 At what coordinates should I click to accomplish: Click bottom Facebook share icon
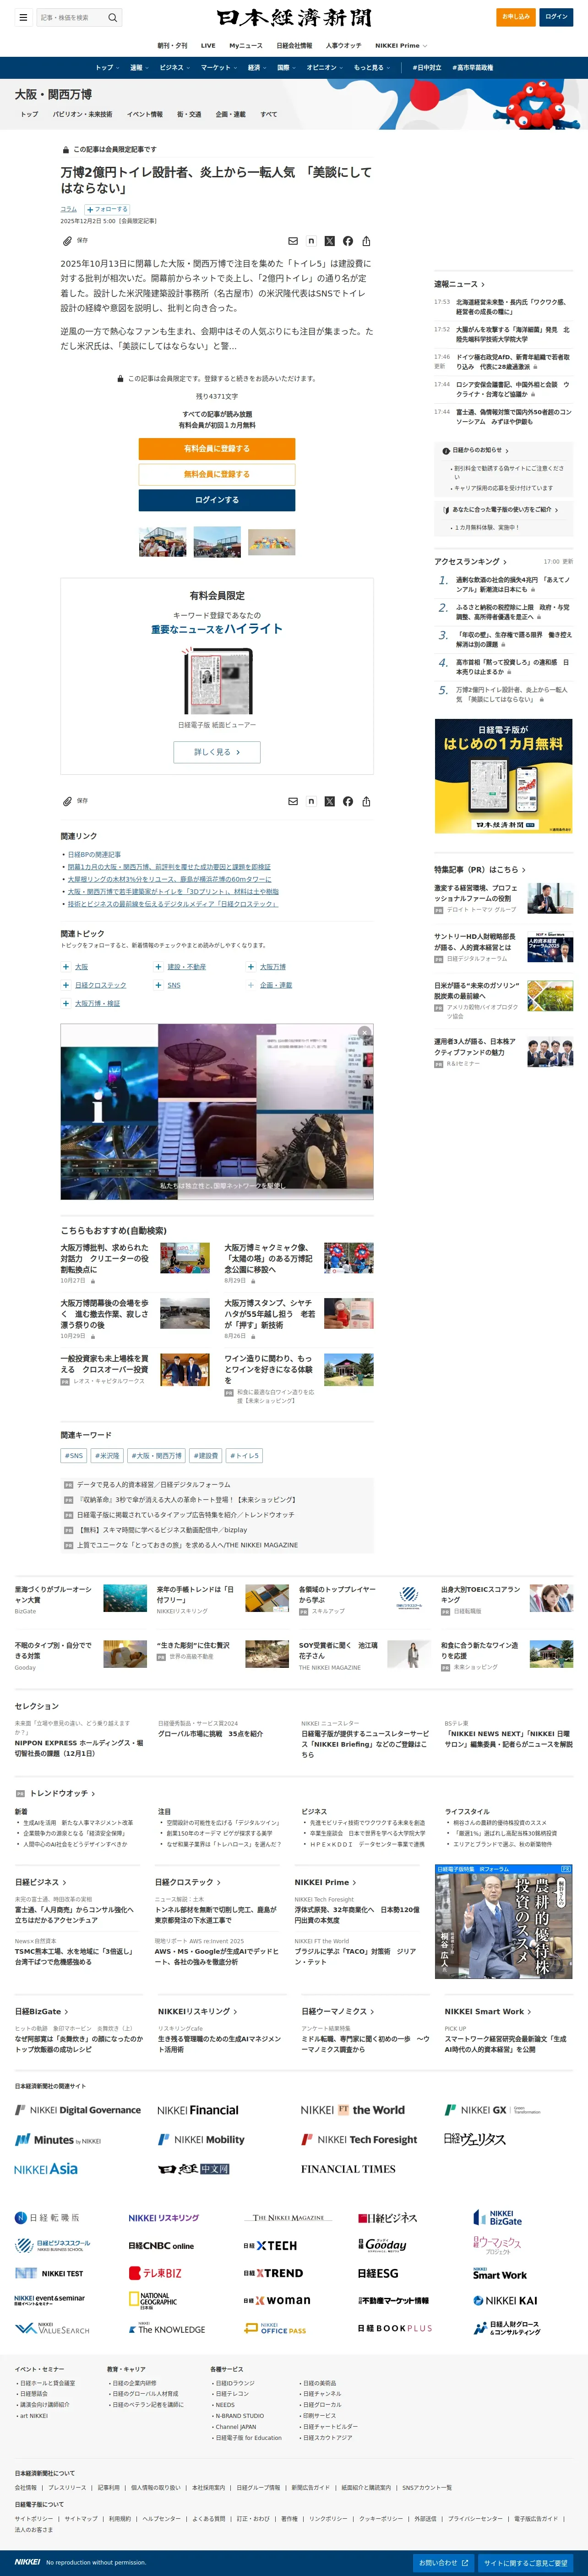(x=348, y=801)
